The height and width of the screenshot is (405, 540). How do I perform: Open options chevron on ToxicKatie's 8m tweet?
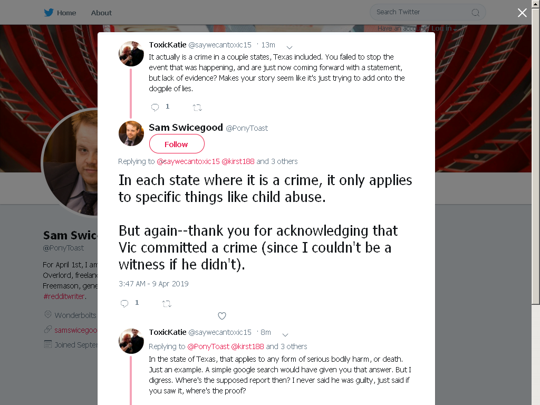pos(285,334)
